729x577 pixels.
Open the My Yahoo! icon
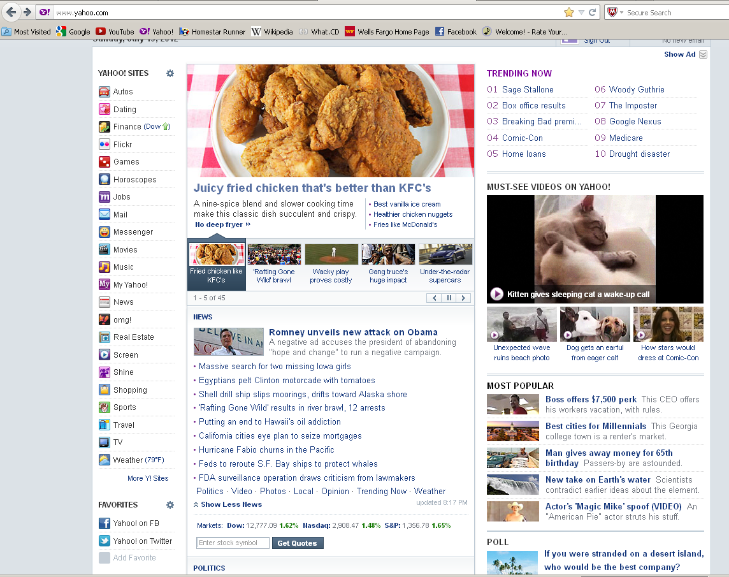point(104,284)
